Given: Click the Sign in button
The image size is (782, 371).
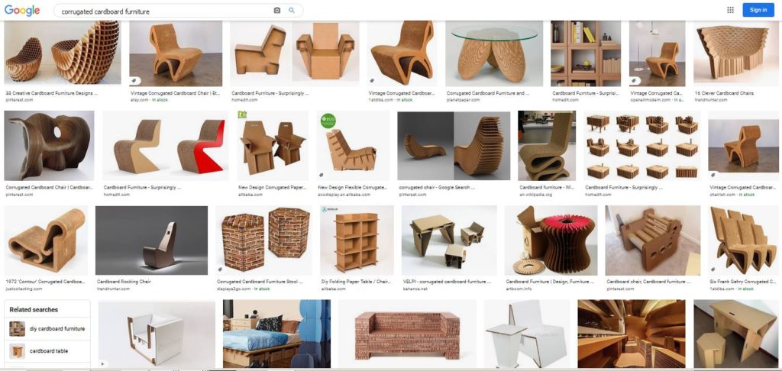Looking at the screenshot, I should tap(758, 10).
